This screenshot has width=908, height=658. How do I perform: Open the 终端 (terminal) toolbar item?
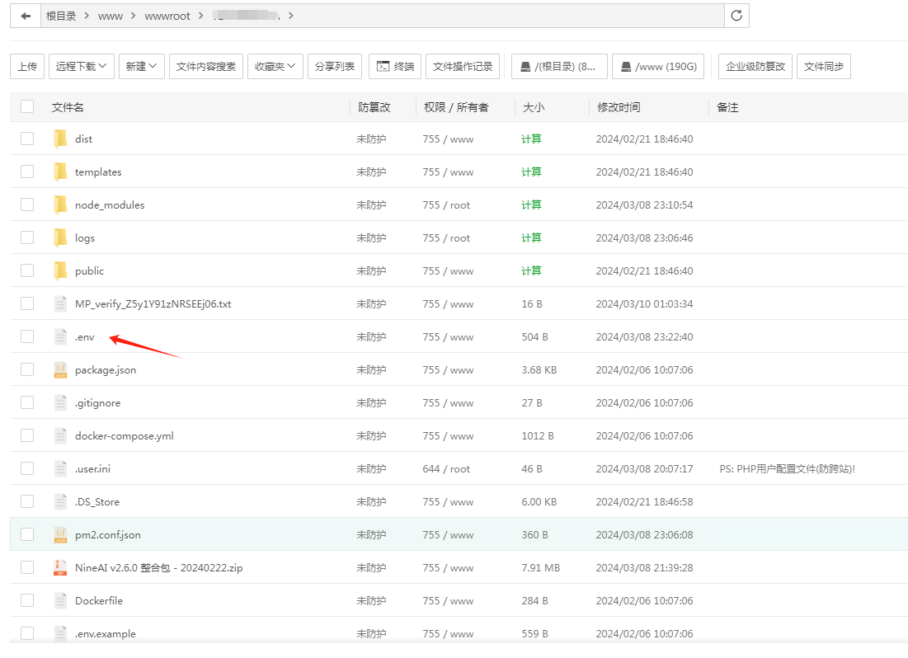click(394, 66)
